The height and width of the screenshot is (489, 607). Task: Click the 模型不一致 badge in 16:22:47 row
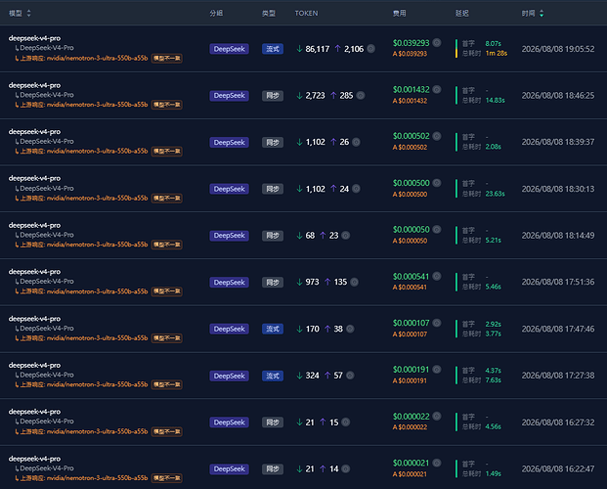[x=167, y=478]
